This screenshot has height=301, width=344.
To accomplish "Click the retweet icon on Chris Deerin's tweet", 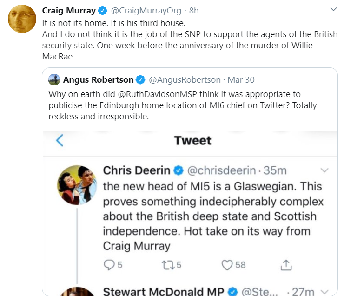I will pyautogui.click(x=168, y=265).
